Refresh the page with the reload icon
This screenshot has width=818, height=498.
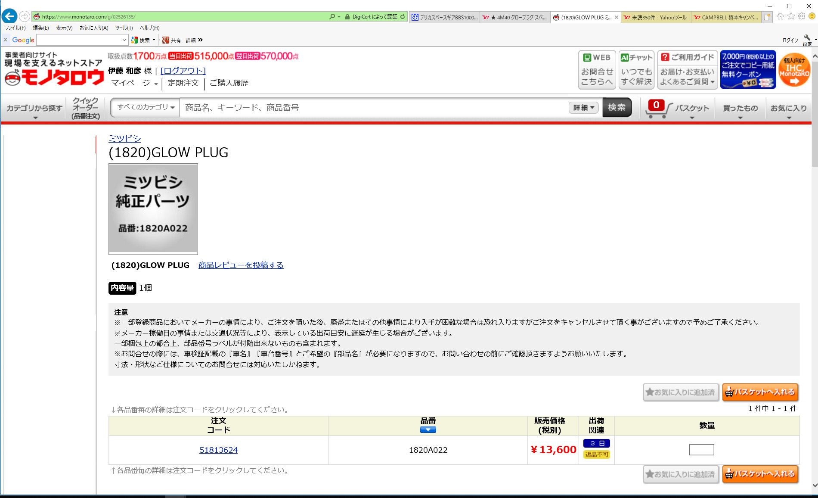coord(403,17)
